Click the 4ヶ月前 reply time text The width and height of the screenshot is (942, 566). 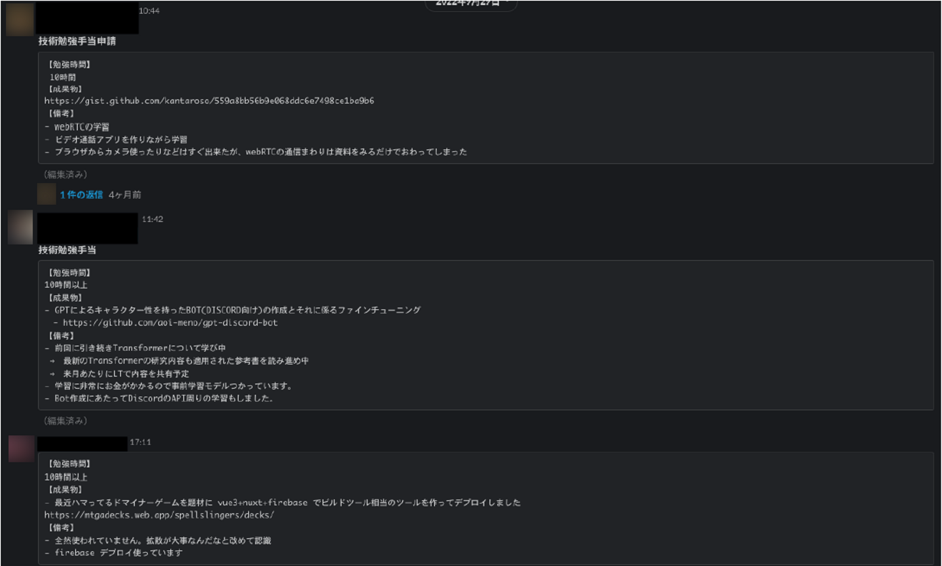coord(125,195)
